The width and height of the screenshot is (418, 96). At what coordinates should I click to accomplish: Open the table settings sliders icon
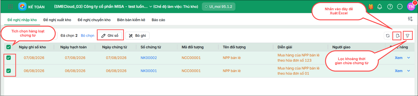pyautogui.click(x=410, y=19)
